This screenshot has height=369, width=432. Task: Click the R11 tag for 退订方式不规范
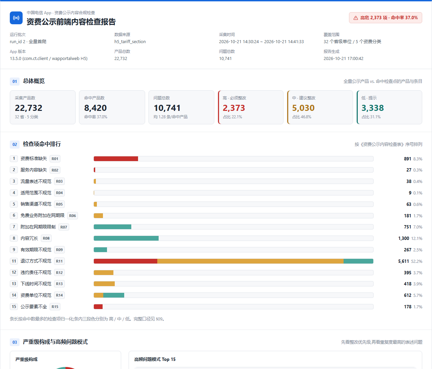pyautogui.click(x=59, y=261)
